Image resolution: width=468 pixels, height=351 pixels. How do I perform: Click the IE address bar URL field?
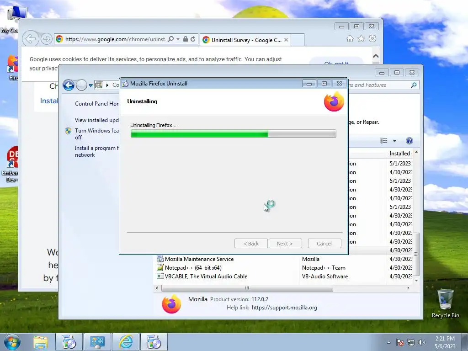115,39
